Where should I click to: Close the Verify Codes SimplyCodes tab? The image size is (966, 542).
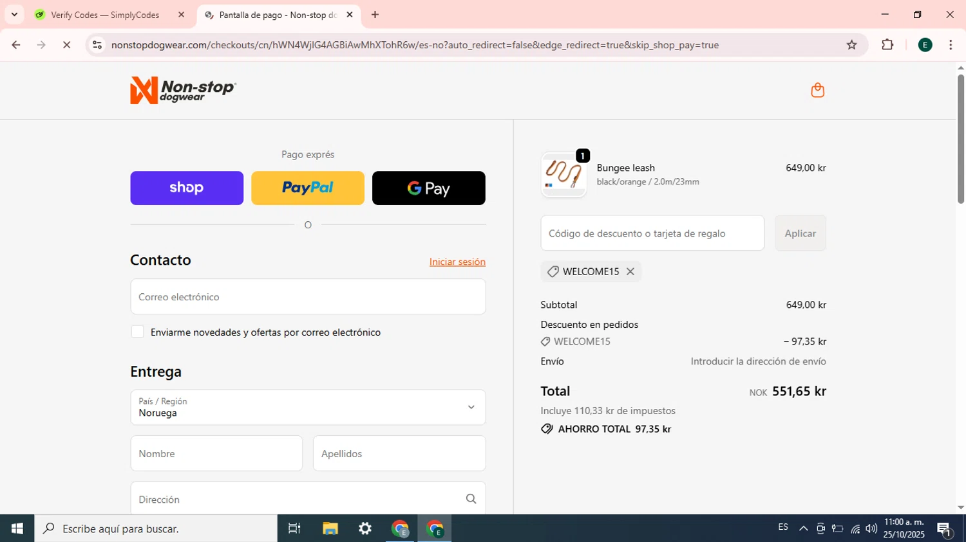pyautogui.click(x=181, y=14)
